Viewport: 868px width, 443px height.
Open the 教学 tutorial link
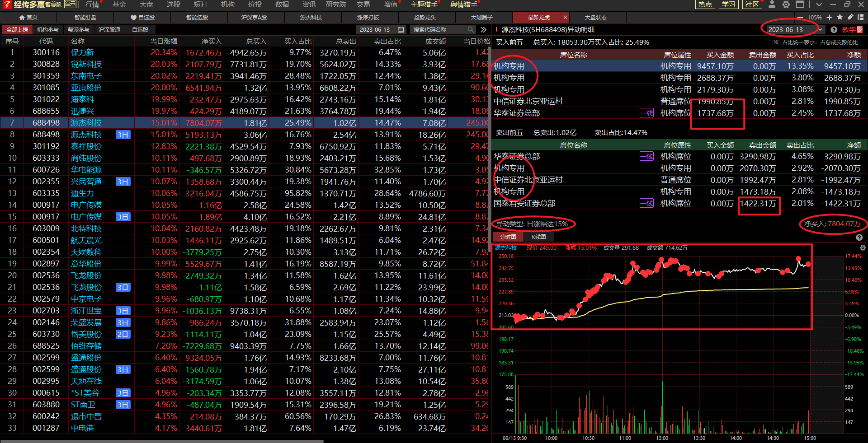(852, 30)
